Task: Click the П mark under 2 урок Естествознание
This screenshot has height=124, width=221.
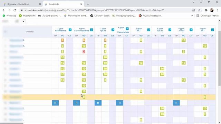Action: click(77, 103)
